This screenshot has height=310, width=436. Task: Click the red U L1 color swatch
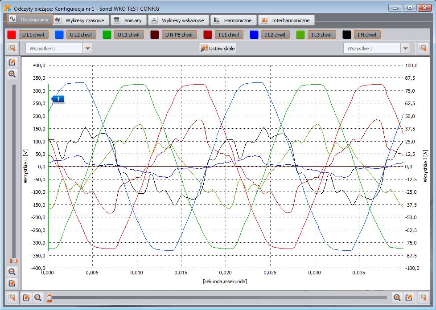click(12, 35)
